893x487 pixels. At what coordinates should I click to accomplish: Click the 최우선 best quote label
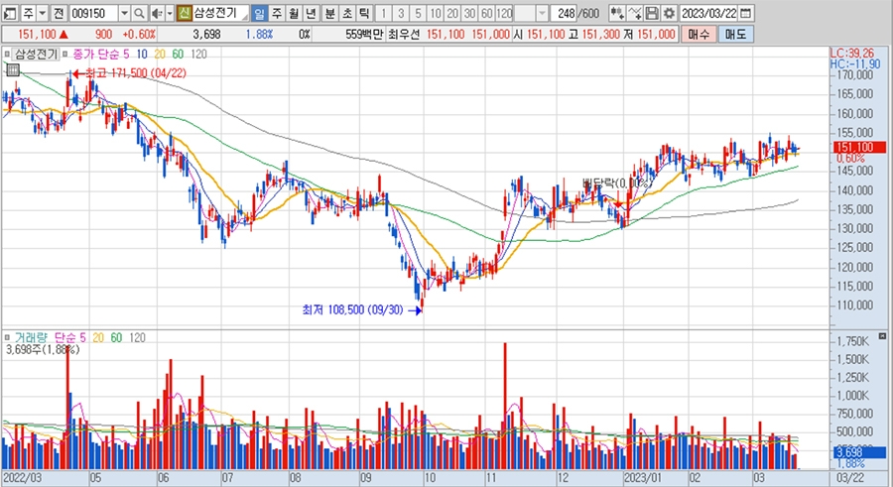(x=403, y=34)
